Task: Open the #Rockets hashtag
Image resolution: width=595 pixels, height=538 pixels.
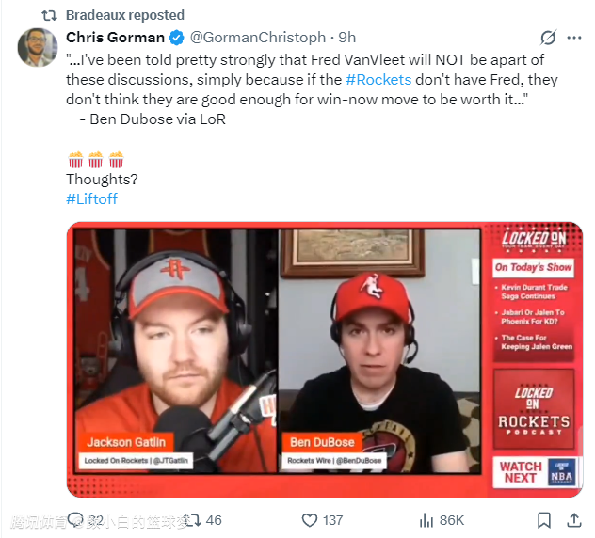Action: pyautogui.click(x=378, y=80)
